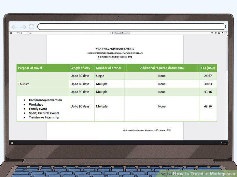Viewport: 237px width, 177px height.
Task: Open the PDF tools double-chevron menu
Action: point(227,33)
